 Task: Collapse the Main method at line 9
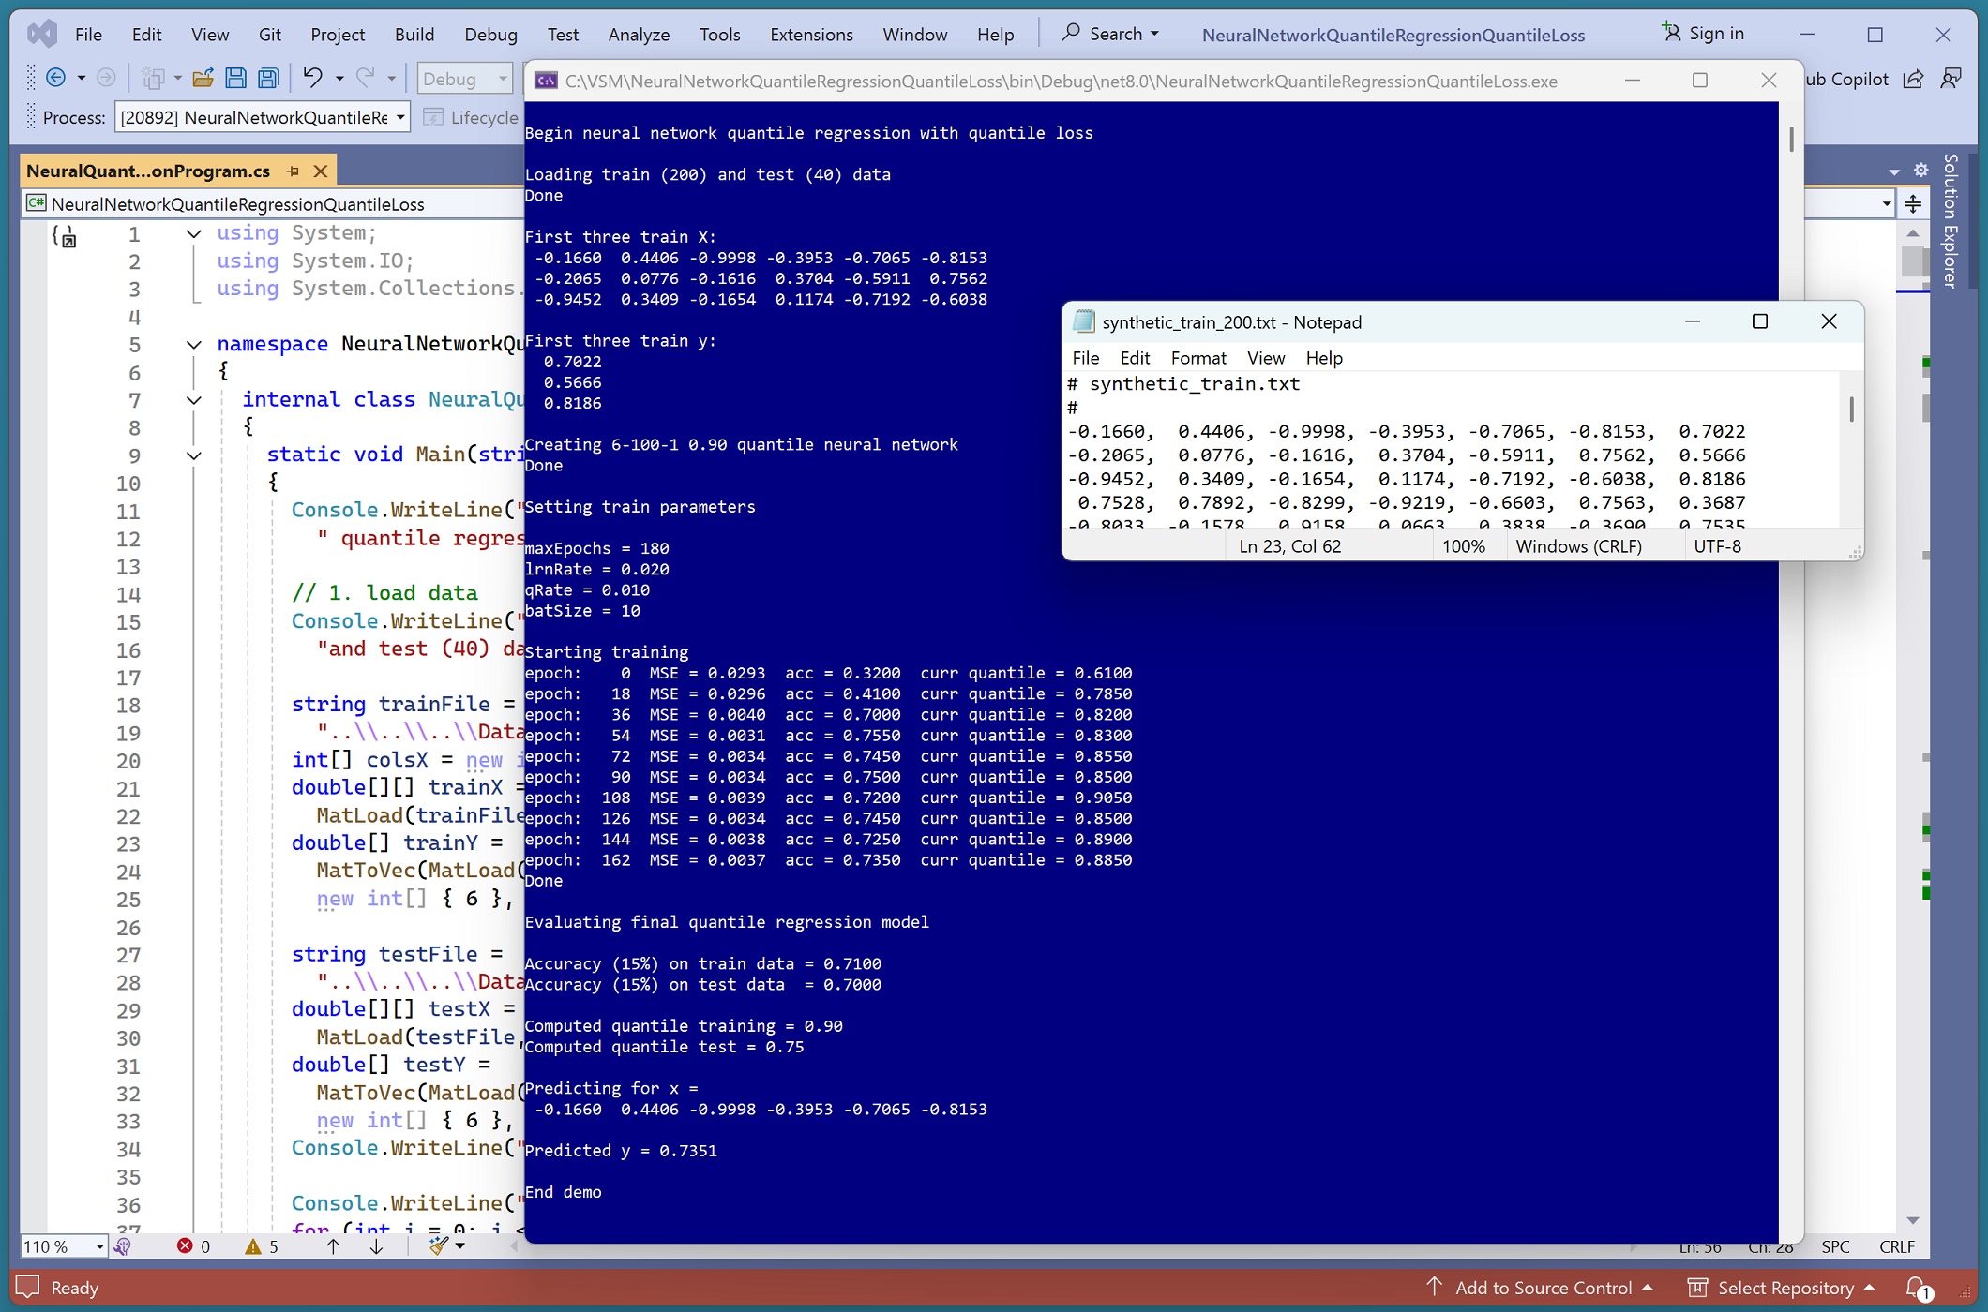click(194, 455)
